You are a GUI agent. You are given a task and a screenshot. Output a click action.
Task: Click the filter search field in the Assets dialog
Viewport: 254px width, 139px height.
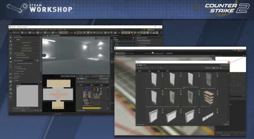[183, 65]
